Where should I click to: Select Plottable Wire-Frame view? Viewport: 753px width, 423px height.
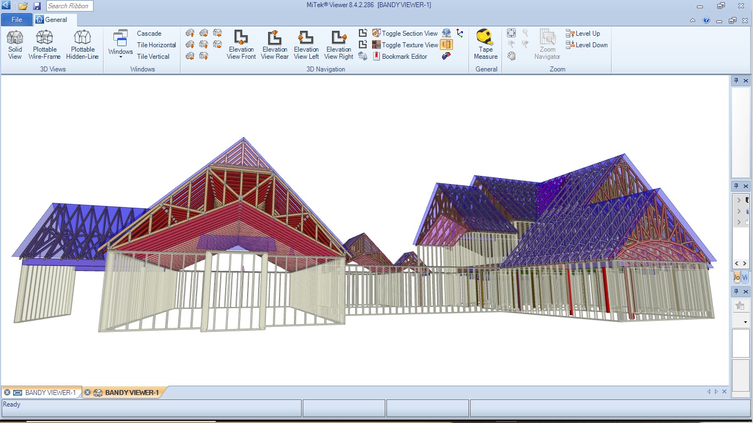[45, 44]
